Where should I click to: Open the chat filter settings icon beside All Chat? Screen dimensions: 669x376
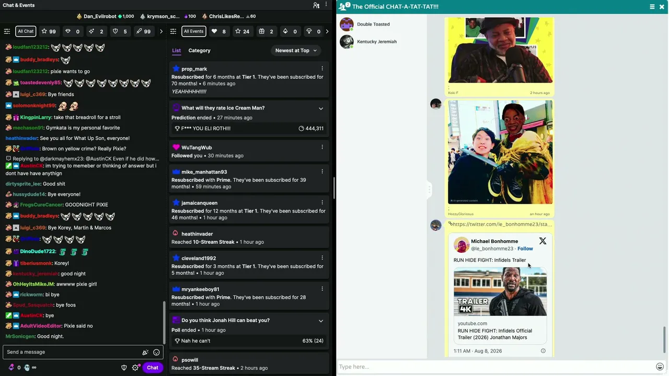[x=7, y=31]
